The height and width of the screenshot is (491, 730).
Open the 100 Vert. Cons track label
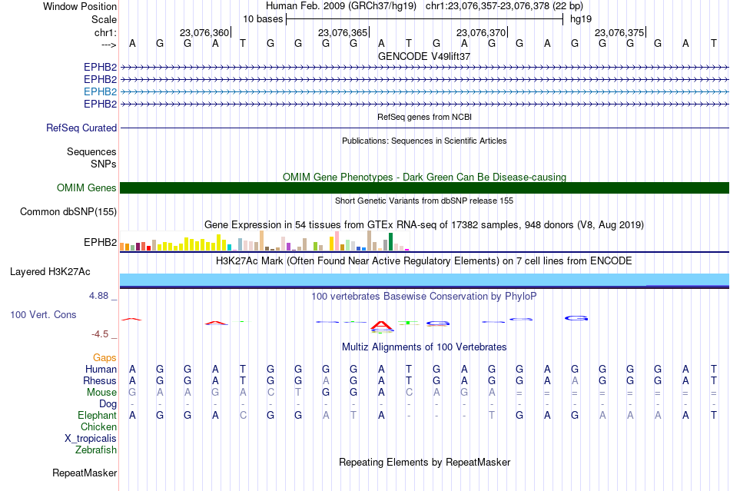pos(43,314)
